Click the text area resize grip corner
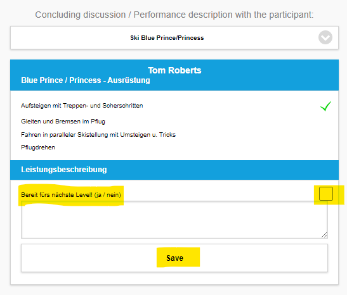This screenshot has width=347, height=295. pos(324,235)
